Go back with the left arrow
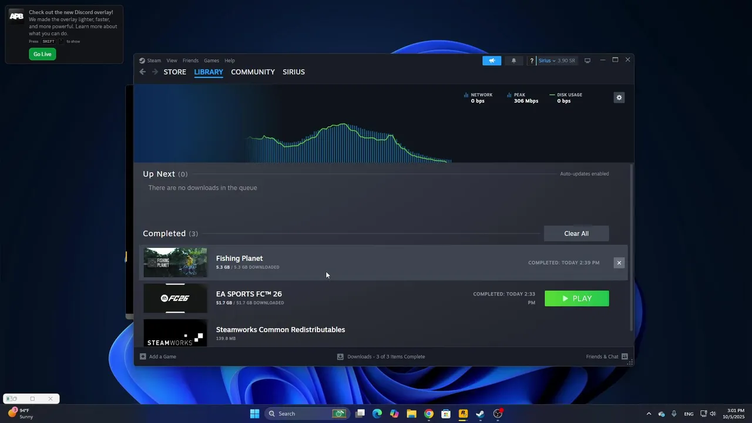The image size is (752, 423). 143,72
